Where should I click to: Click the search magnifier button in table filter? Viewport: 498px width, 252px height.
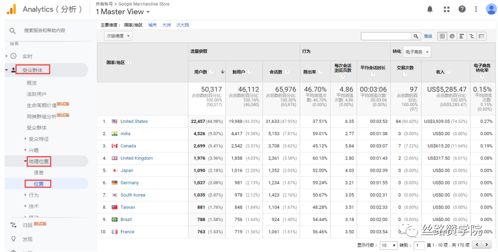coord(416,36)
